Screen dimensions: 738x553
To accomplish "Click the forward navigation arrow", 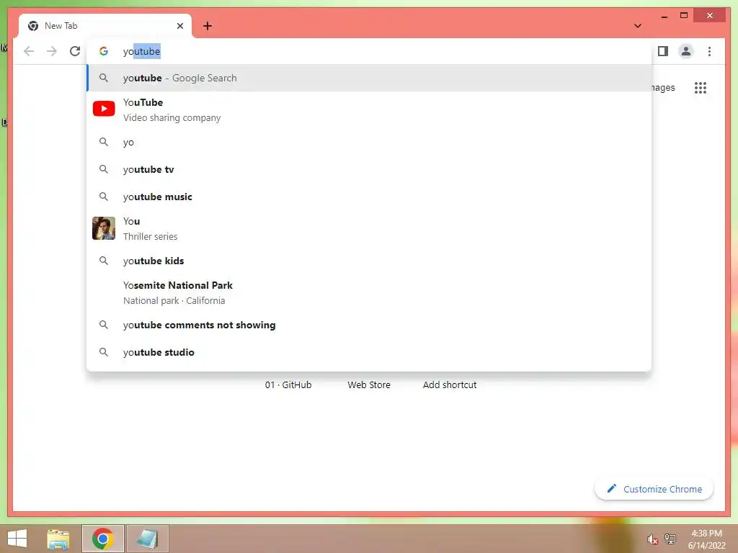I will click(52, 51).
